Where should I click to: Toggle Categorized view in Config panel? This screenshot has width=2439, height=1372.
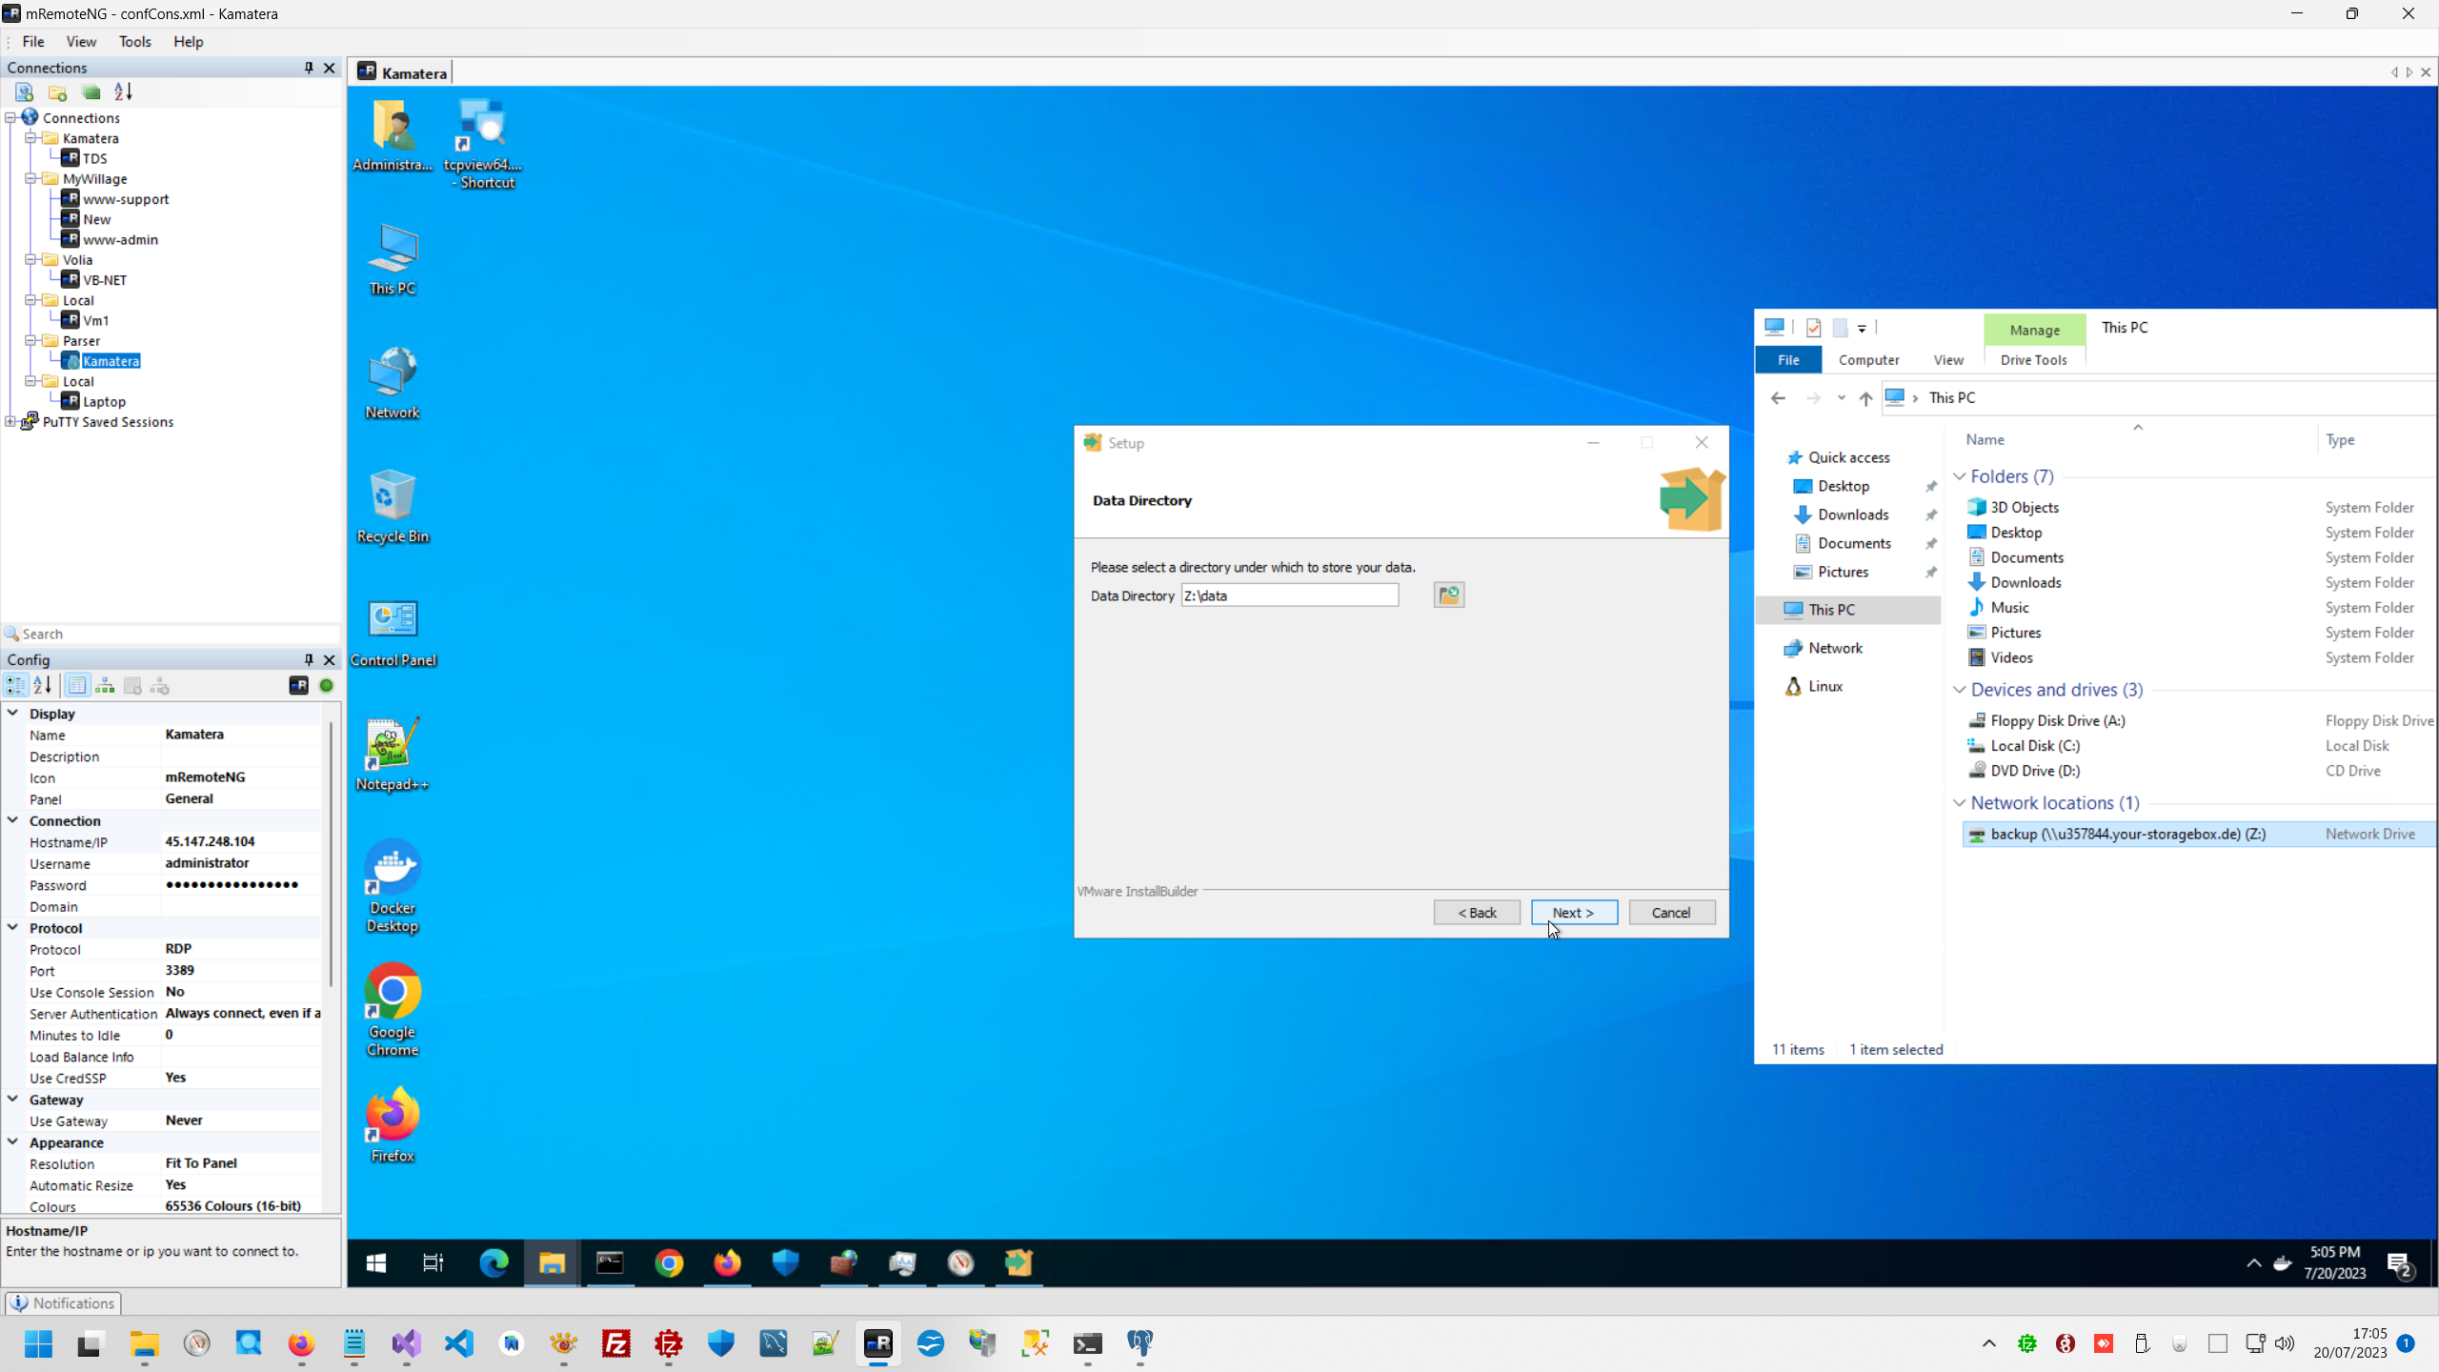coord(16,685)
